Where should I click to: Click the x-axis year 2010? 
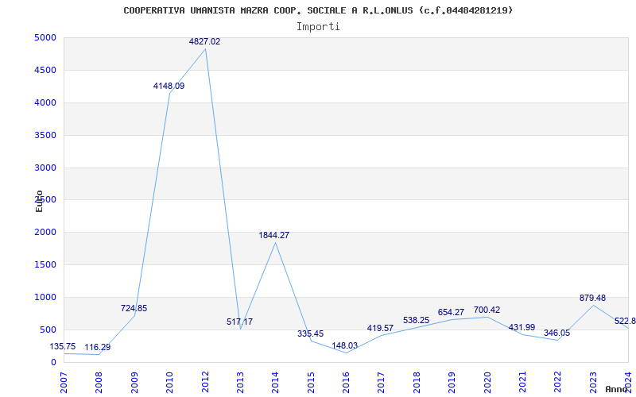pos(169,382)
